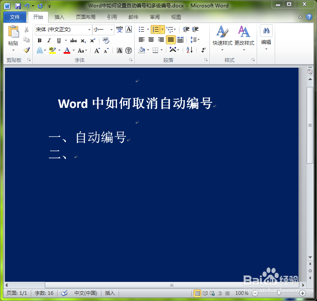Image resolution: width=317 pixels, height=301 pixels.
Task: Click the Increase Indent icon
Action: pos(195,30)
